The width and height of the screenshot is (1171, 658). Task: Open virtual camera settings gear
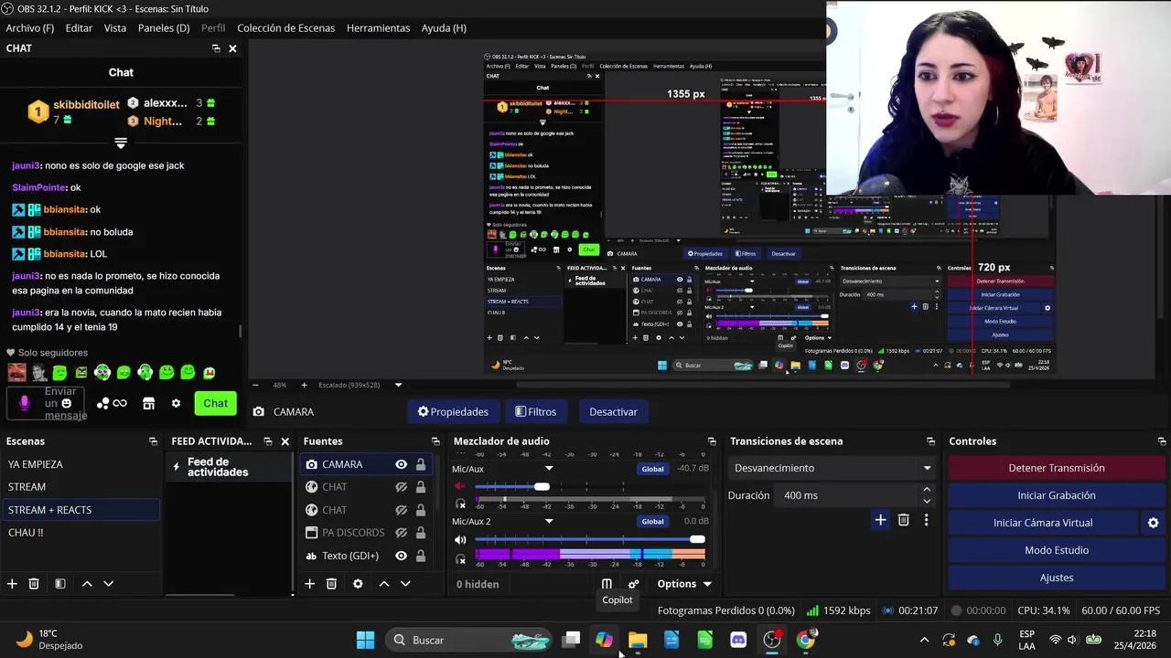[x=1153, y=523]
